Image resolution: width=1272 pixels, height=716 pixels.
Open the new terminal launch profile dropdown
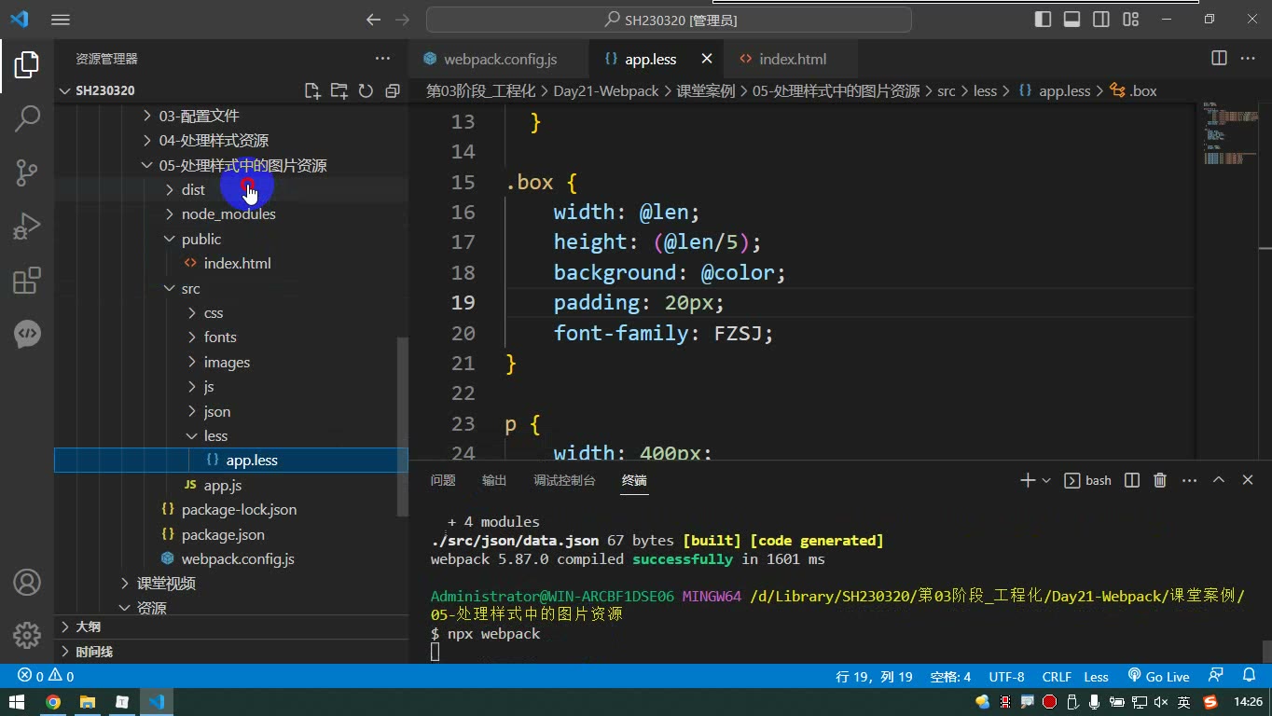click(1046, 480)
